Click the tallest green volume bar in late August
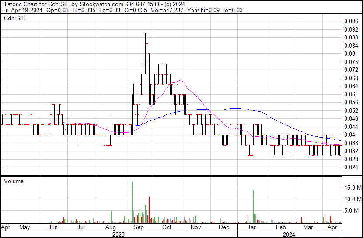The image size is (363, 238). [x=132, y=202]
